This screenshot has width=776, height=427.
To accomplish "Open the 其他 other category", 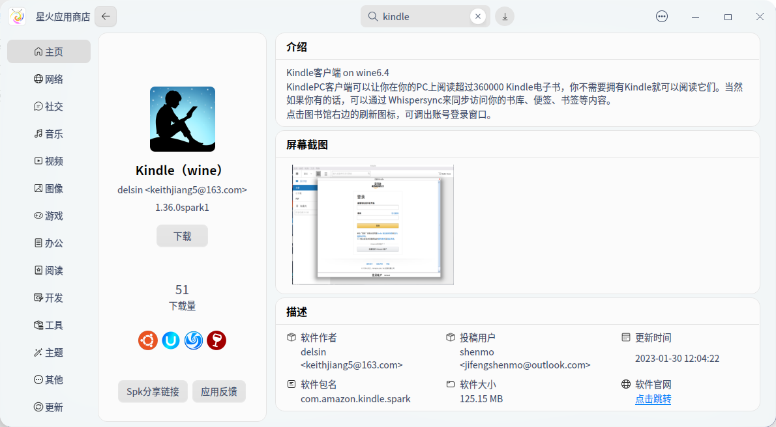I will 49,379.
